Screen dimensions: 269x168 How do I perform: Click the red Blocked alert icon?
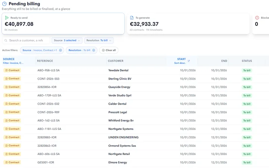point(257,18)
